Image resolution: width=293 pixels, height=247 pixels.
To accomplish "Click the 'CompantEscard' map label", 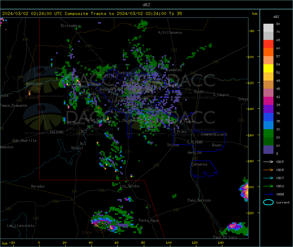I will pos(214,134).
